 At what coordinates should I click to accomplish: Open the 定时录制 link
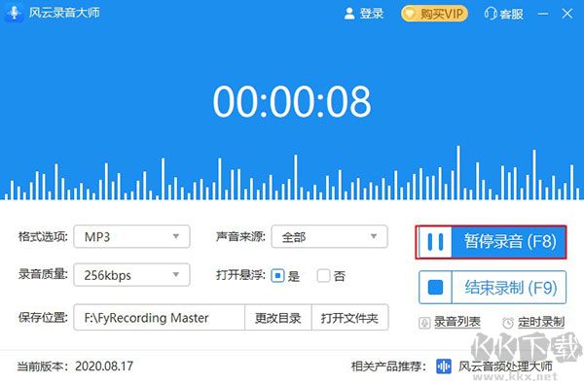(x=541, y=322)
